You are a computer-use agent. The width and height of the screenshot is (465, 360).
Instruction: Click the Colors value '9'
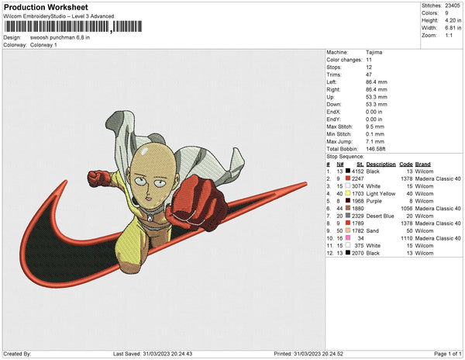click(x=446, y=13)
